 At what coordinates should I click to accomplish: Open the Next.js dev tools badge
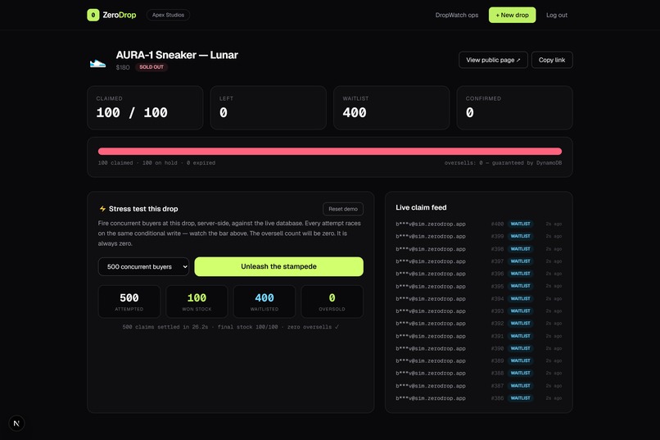coord(16,423)
